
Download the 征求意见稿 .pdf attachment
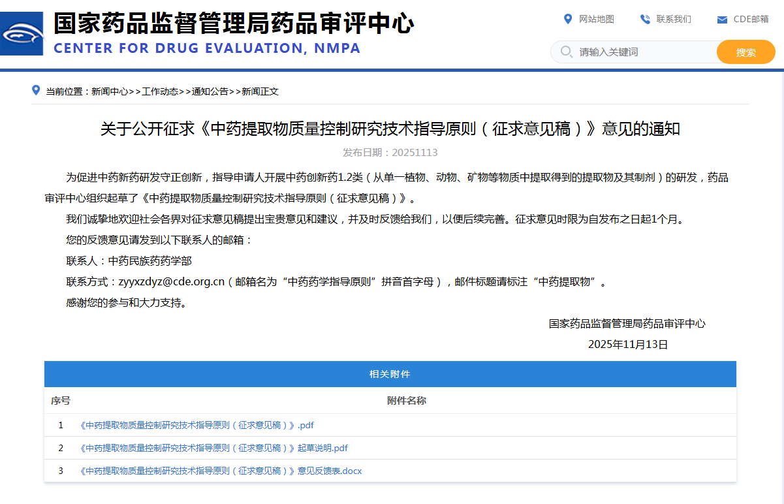click(x=196, y=425)
